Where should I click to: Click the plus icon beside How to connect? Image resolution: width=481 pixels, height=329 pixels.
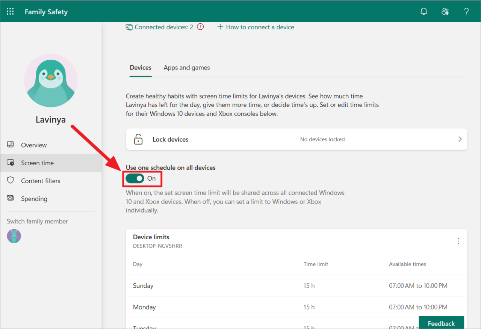point(220,27)
